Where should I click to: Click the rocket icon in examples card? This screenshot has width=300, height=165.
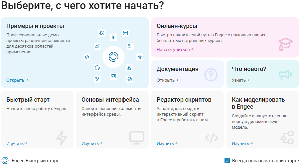(129, 68)
